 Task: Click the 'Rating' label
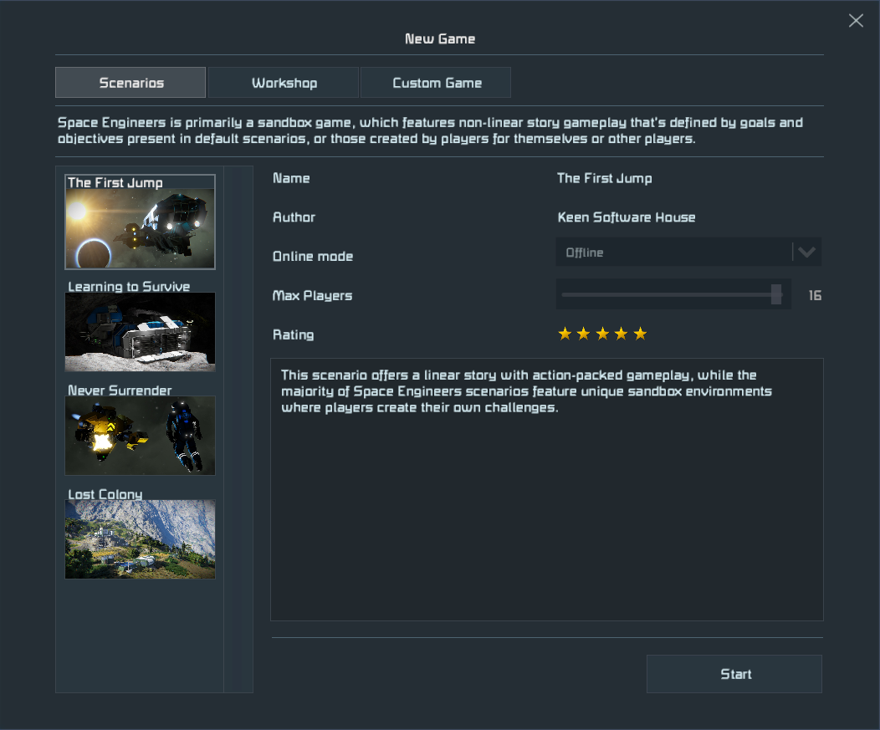click(x=293, y=334)
